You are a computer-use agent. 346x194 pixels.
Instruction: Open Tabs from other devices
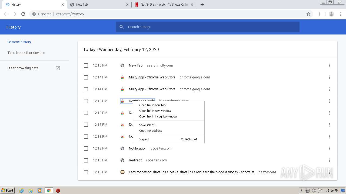coord(26,53)
